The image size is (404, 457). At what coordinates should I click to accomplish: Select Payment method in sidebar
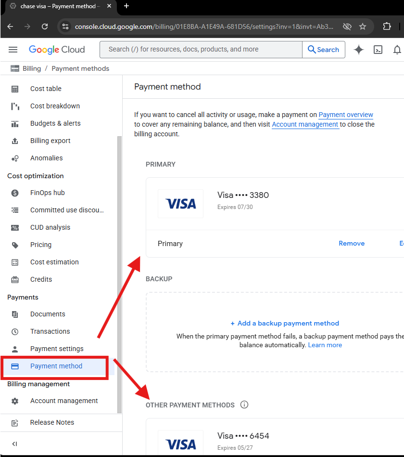56,366
